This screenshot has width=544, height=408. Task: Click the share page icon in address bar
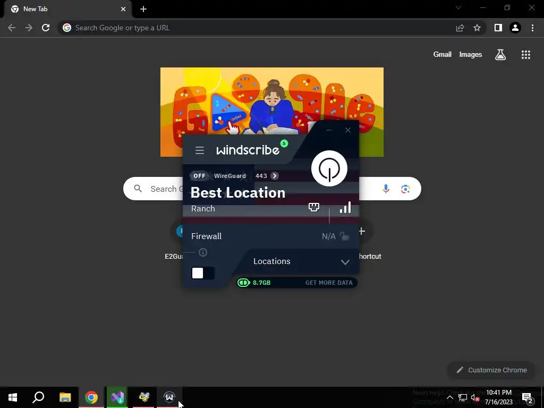(460, 28)
